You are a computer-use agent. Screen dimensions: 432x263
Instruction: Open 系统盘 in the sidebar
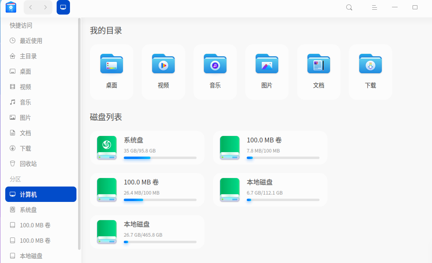tap(41, 210)
